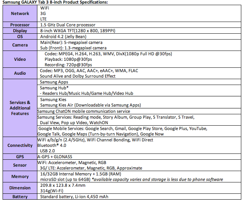Click the 'Network' row header
Image resolution: width=242 pixels, height=200 pixels.
point(20,14)
